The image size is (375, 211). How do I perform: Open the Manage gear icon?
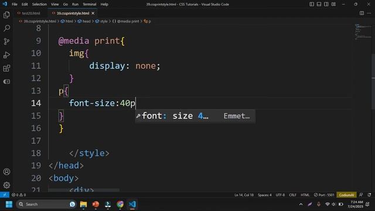[6, 185]
